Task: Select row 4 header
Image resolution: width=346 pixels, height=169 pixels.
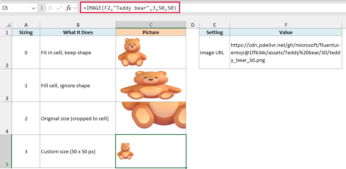Action: [6, 118]
